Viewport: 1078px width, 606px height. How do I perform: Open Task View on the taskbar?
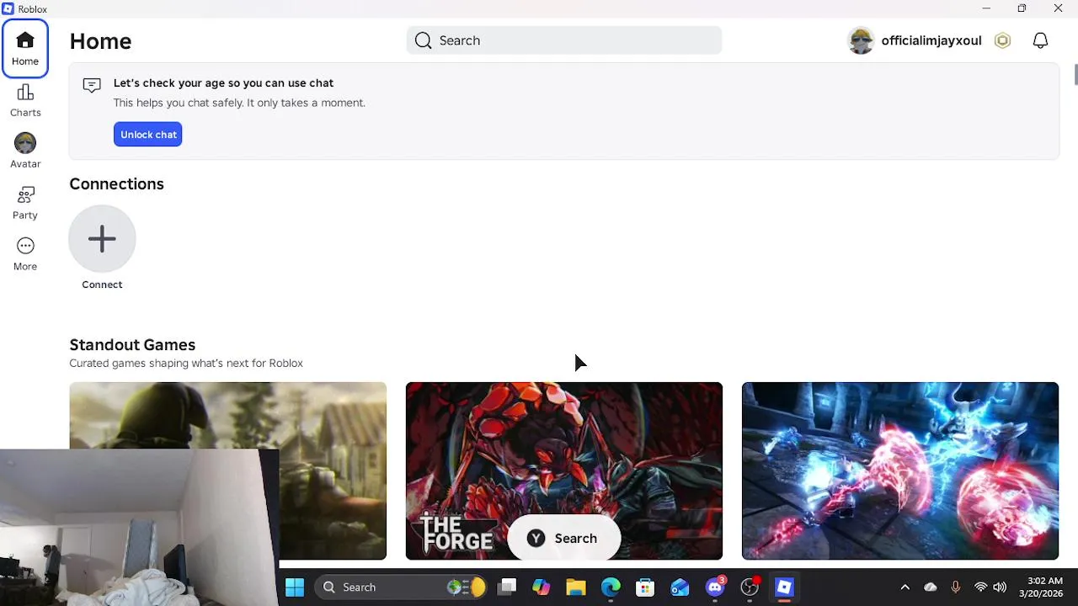pos(507,587)
